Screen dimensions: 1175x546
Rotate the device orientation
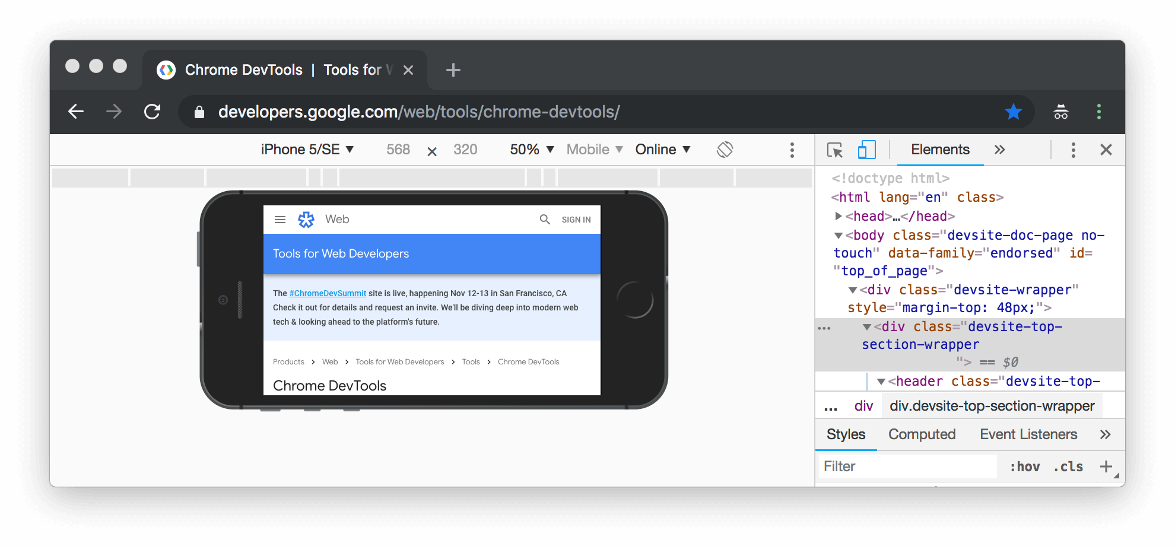pyautogui.click(x=725, y=150)
